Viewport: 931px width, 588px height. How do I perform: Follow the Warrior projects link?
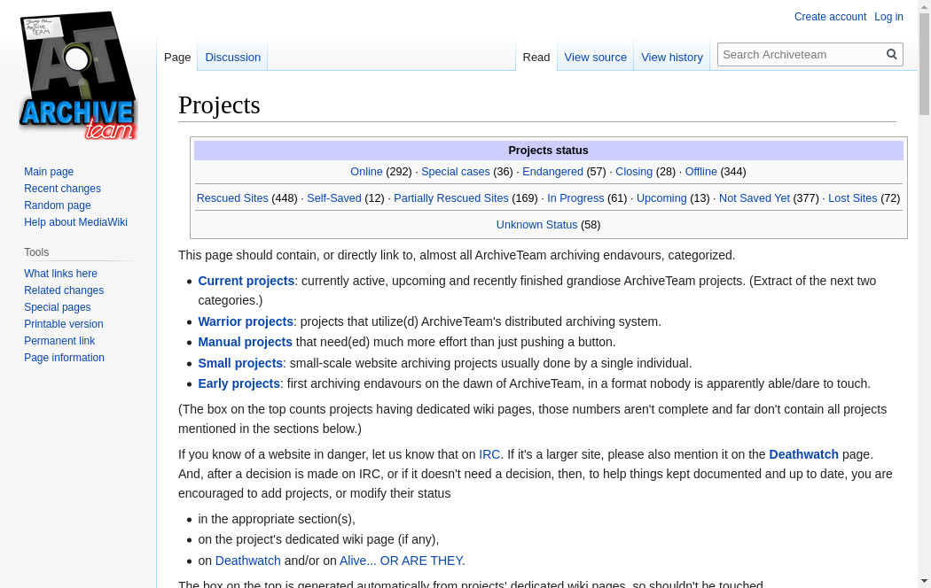(246, 321)
